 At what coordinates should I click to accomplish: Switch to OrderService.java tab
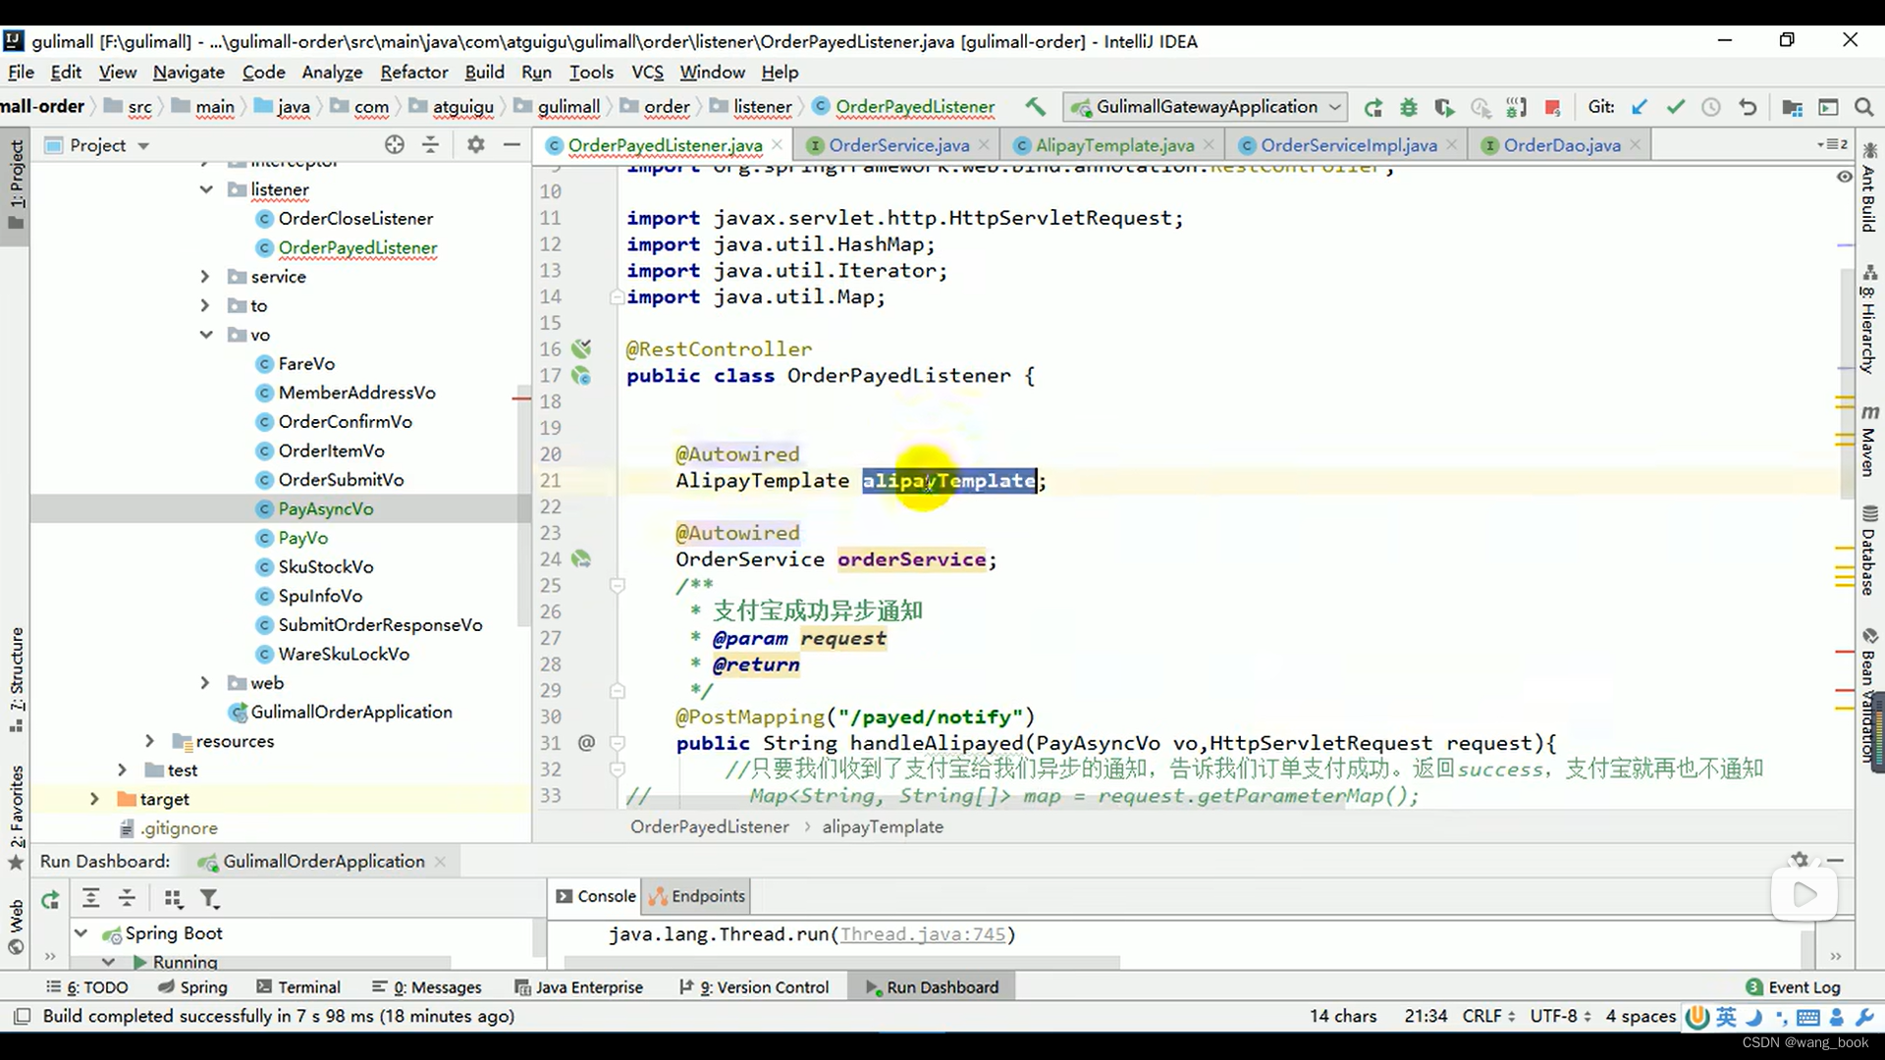898,145
